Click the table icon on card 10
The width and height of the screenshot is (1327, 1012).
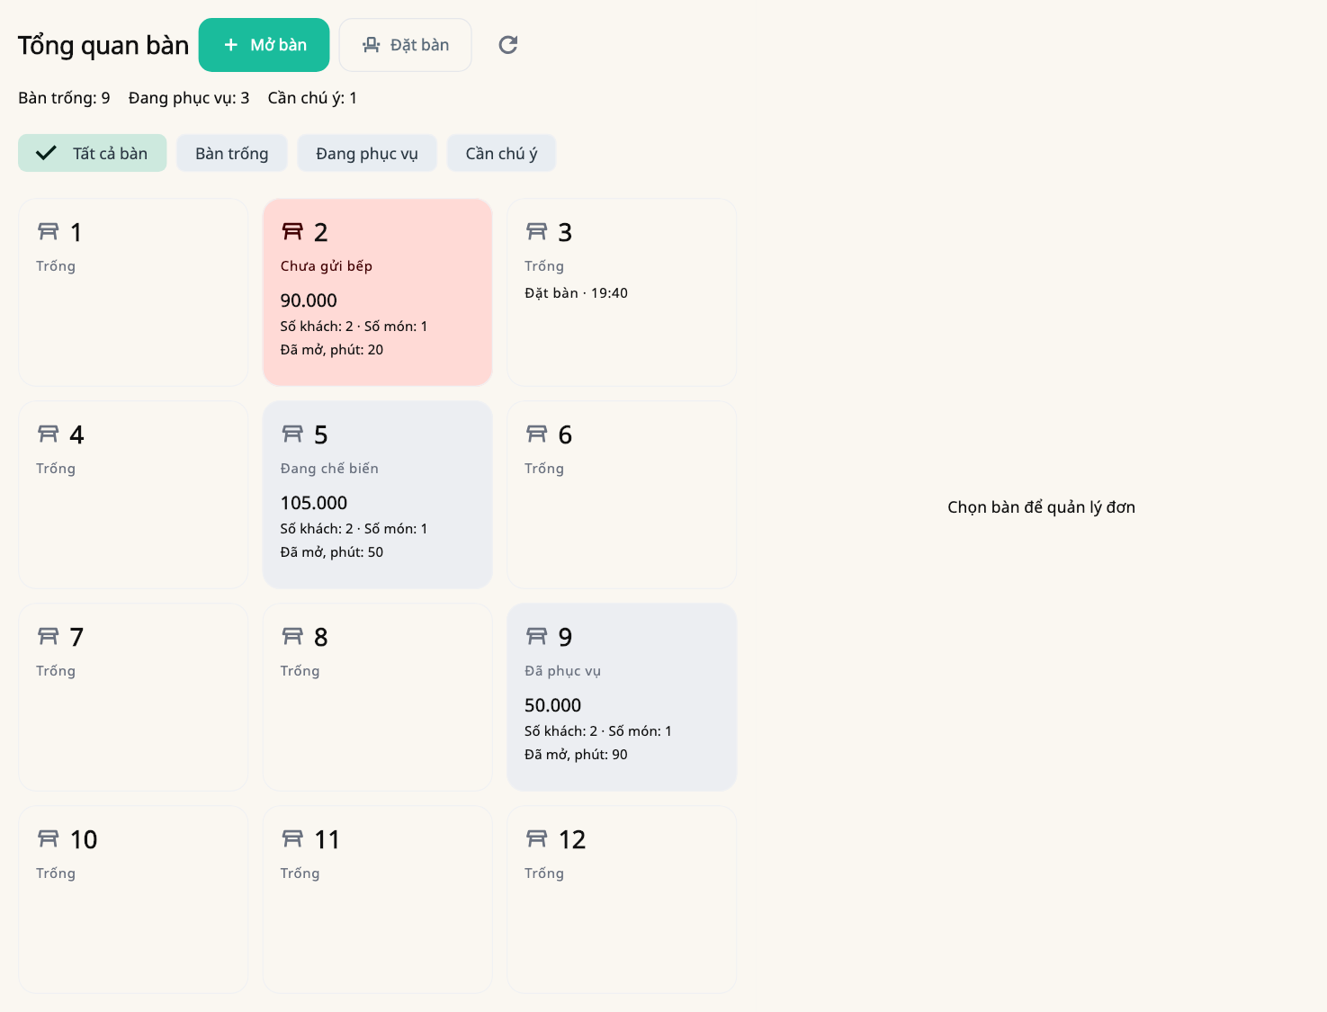49,839
